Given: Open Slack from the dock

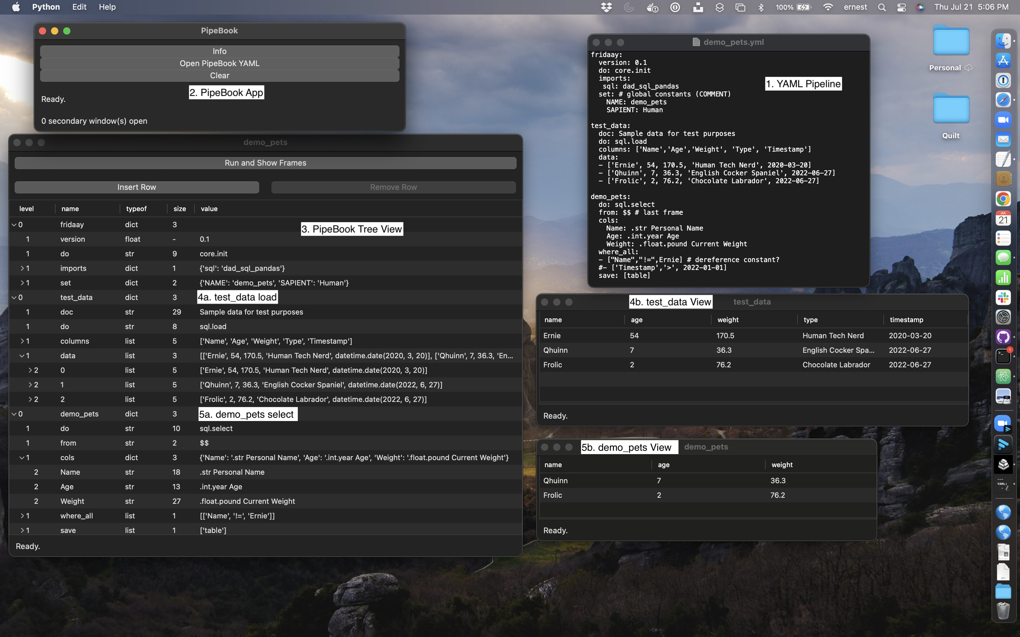Looking at the screenshot, I should [x=1003, y=298].
